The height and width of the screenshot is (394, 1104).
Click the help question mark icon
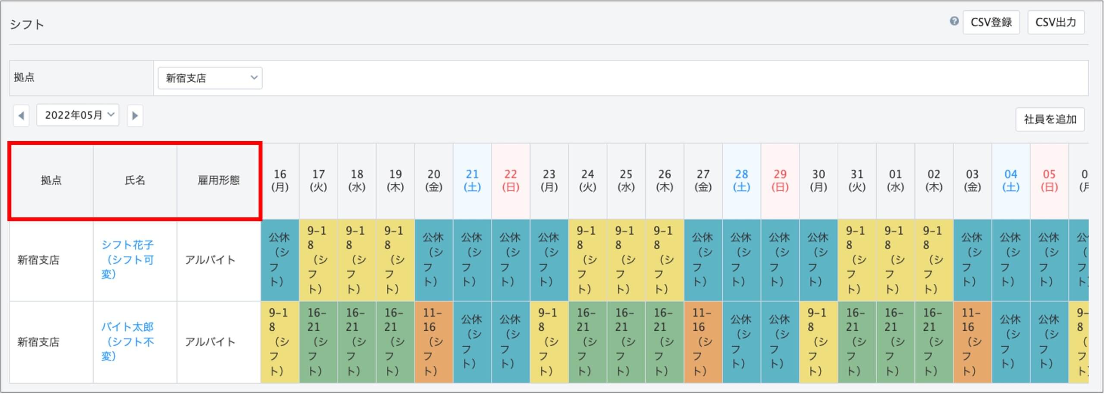(x=954, y=21)
